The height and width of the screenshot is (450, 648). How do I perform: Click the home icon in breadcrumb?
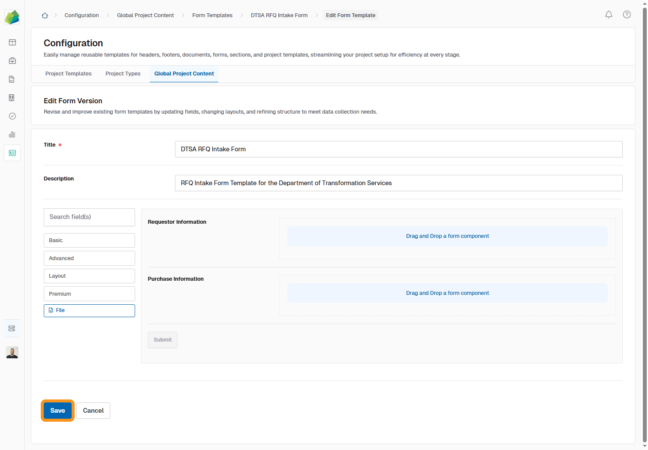[x=45, y=15]
